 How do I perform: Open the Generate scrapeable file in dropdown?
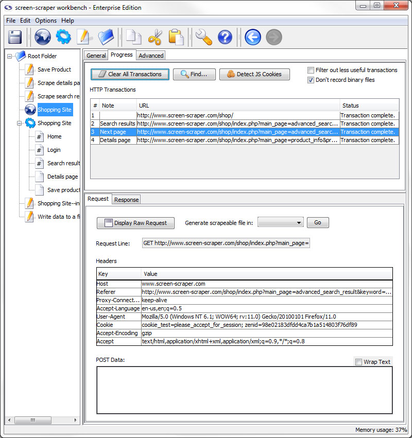pyautogui.click(x=280, y=223)
